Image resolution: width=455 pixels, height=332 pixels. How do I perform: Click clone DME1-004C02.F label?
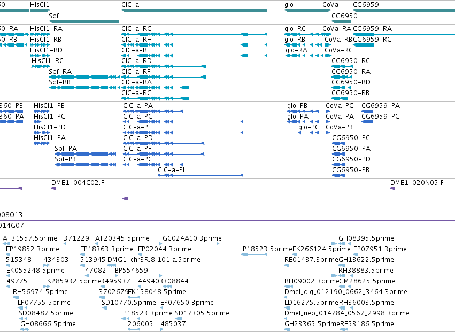click(x=78, y=182)
